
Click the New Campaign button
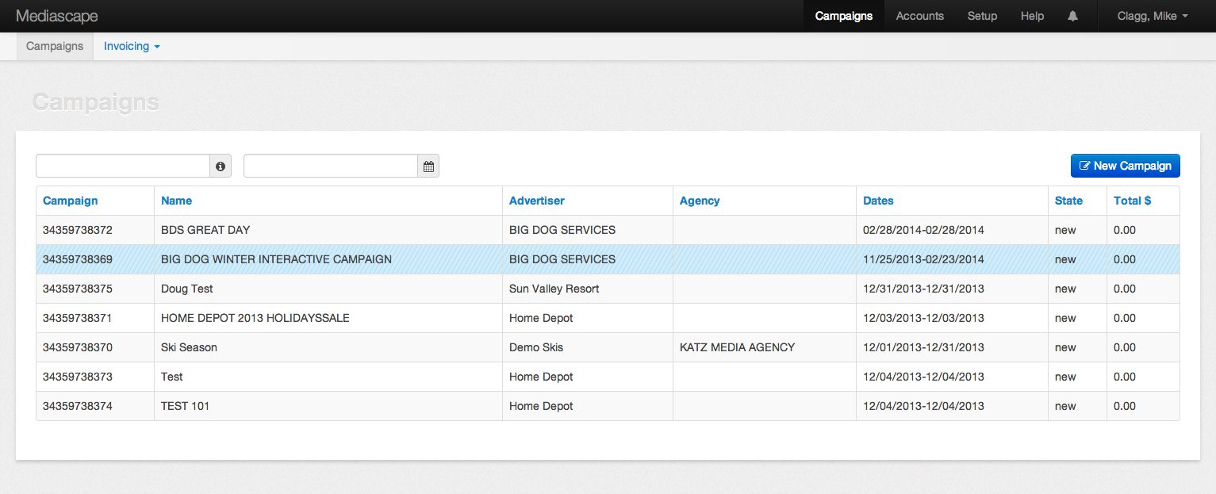pyautogui.click(x=1125, y=166)
